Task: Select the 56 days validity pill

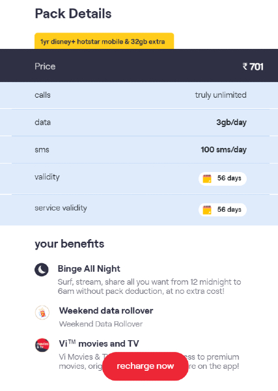Action: pos(223,179)
